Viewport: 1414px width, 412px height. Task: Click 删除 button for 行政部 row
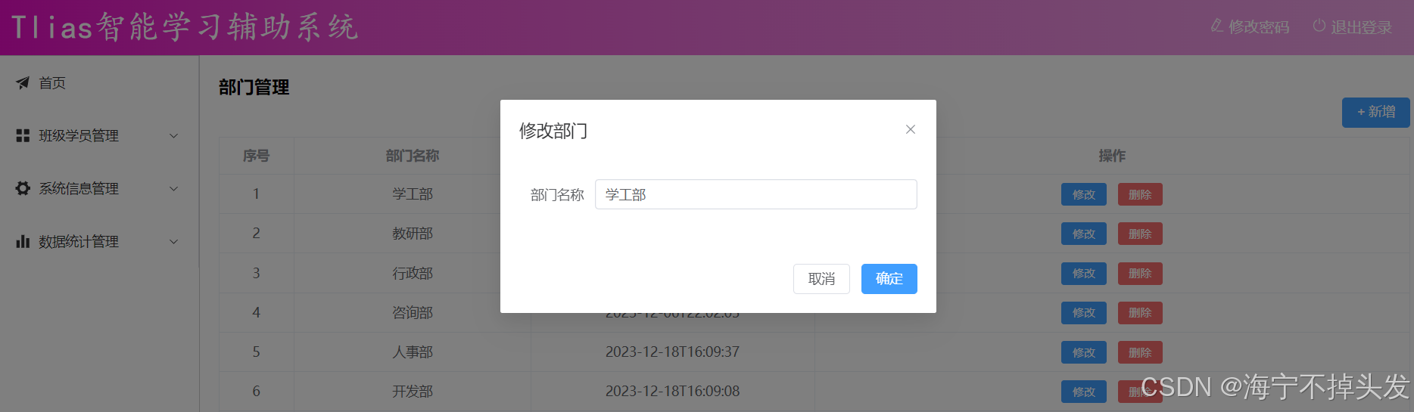point(1140,273)
